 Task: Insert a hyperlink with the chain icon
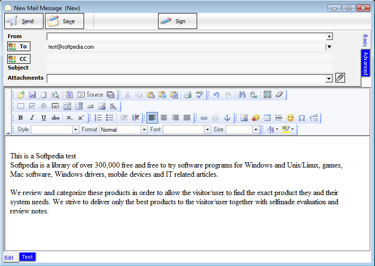tap(203, 118)
